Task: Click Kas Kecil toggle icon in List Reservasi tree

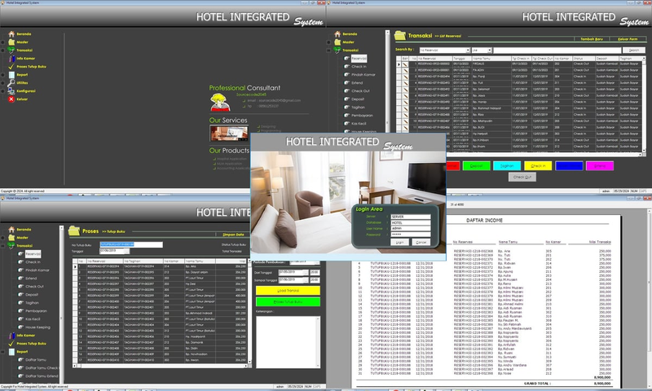Action: pyautogui.click(x=346, y=123)
